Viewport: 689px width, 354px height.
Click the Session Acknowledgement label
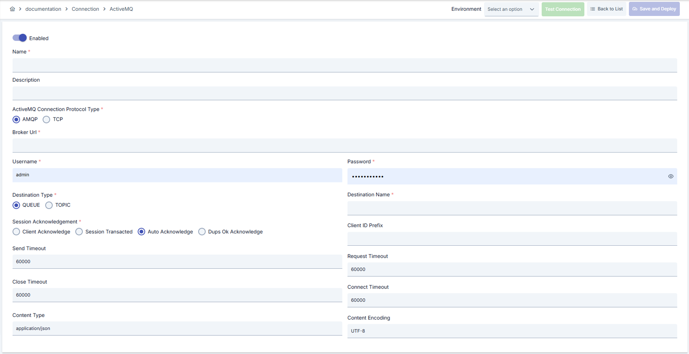[x=45, y=221]
